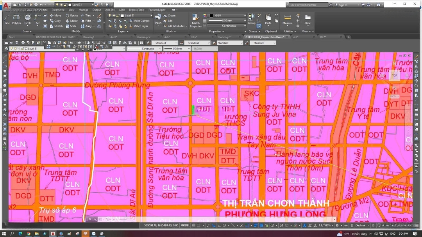Open the Measure utility tool
Image resolution: width=422 pixels, height=237 pixels.
[x=288, y=19]
